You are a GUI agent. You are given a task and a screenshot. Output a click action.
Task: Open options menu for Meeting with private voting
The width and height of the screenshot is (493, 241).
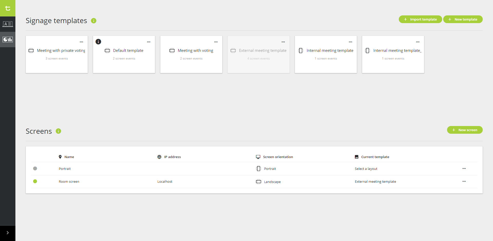81,42
